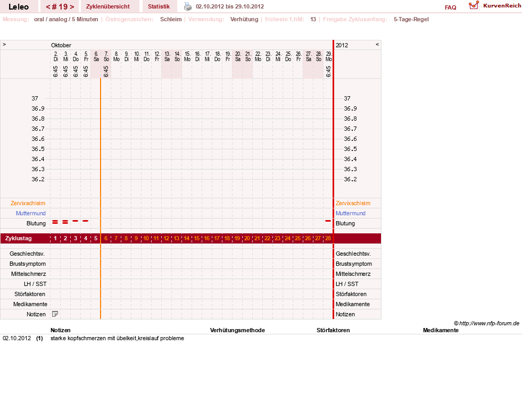Click the double bleeding mark on cycle day 2

(x=65, y=222)
